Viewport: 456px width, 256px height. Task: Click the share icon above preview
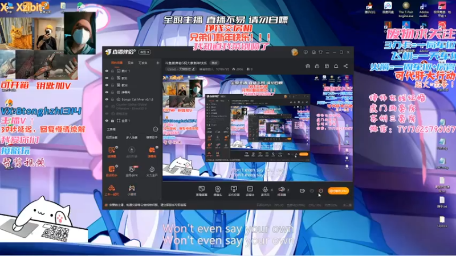pos(345,66)
